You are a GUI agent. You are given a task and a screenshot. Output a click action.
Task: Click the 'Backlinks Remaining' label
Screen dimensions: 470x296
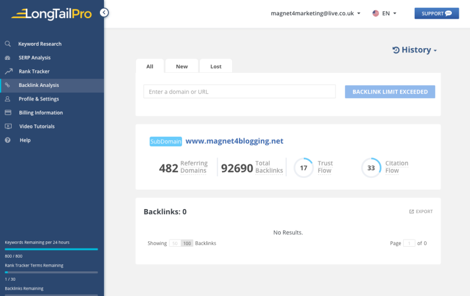click(x=24, y=288)
